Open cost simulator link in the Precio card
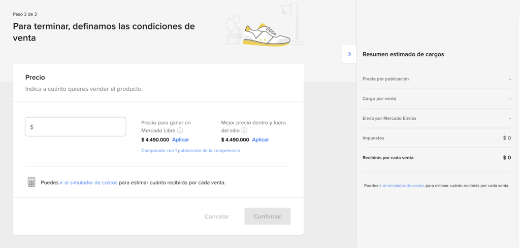 88,183
